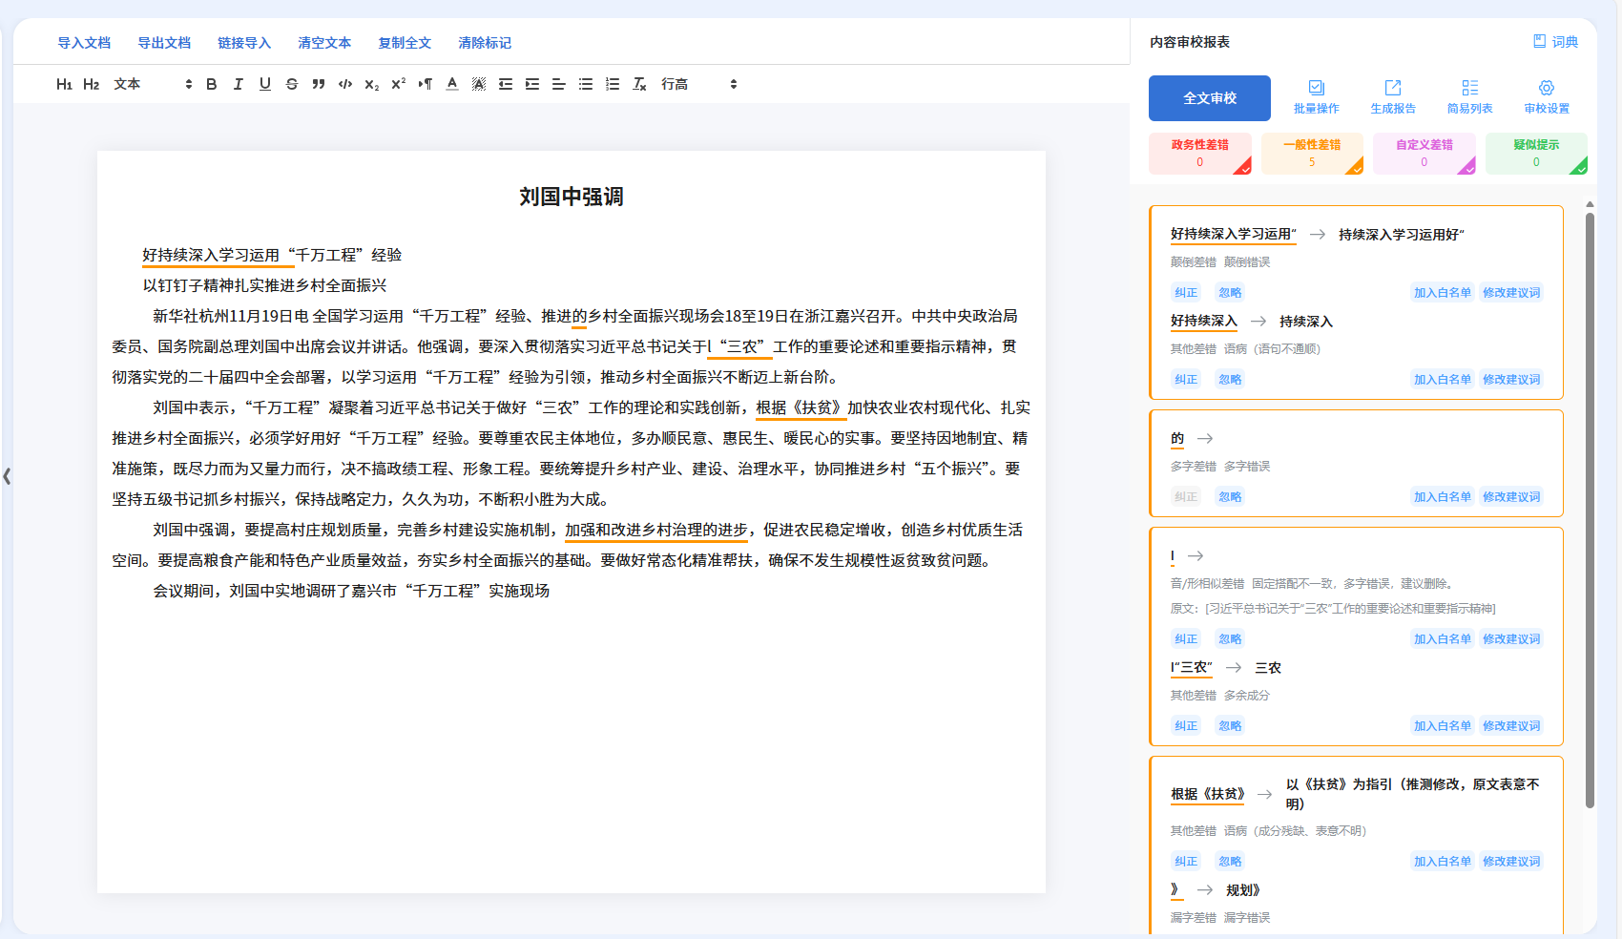Image resolution: width=1622 pixels, height=939 pixels.
Task: Clear text formatting with the Tx icon
Action: pyautogui.click(x=639, y=84)
